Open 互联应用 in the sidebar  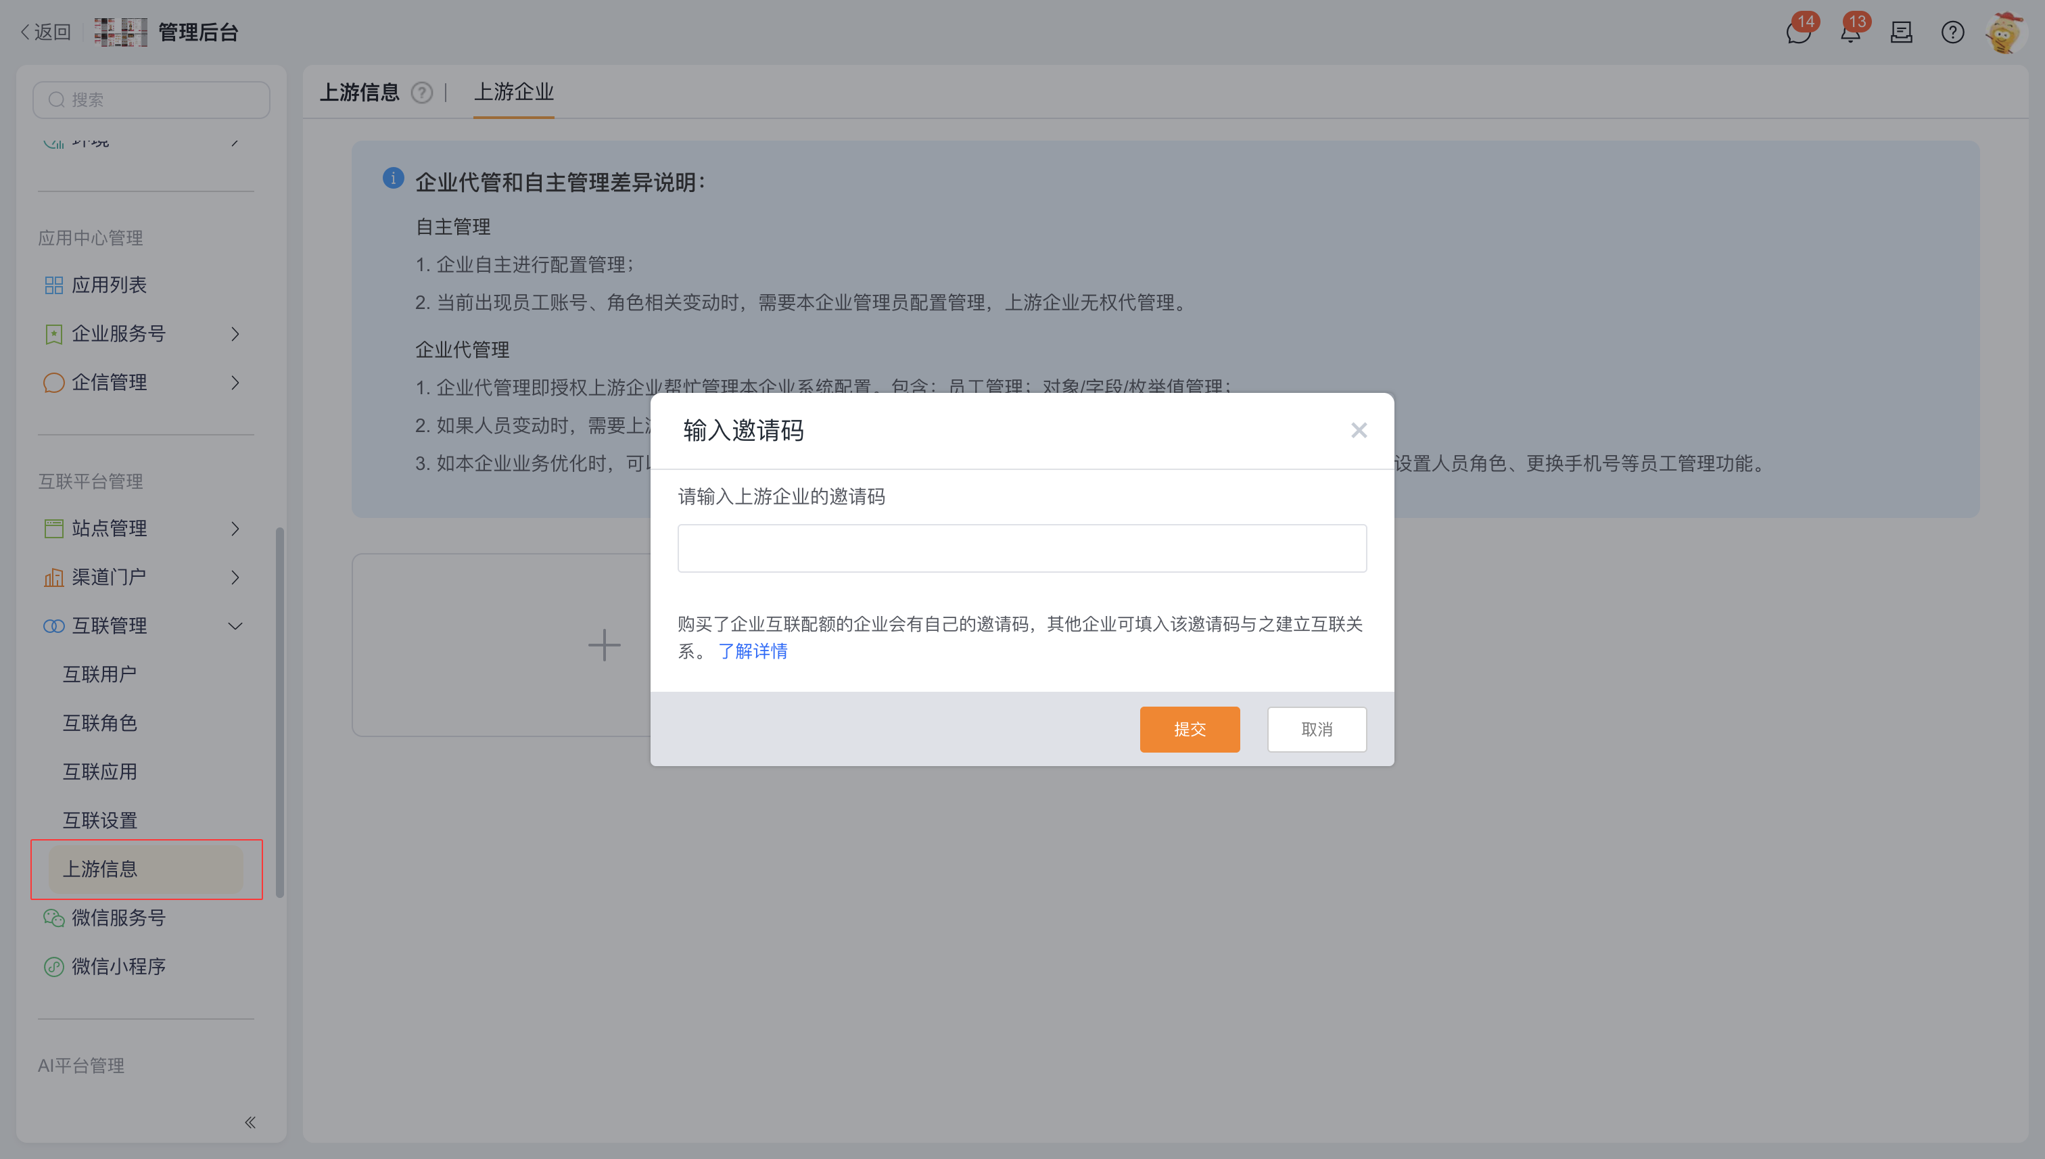click(x=99, y=772)
